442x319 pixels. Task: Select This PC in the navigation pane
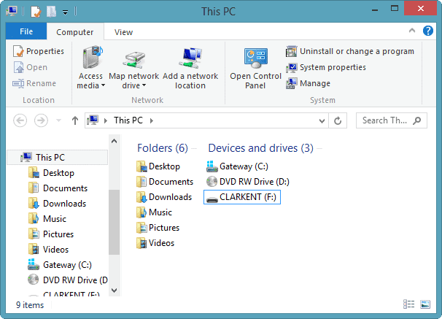[x=57, y=158]
